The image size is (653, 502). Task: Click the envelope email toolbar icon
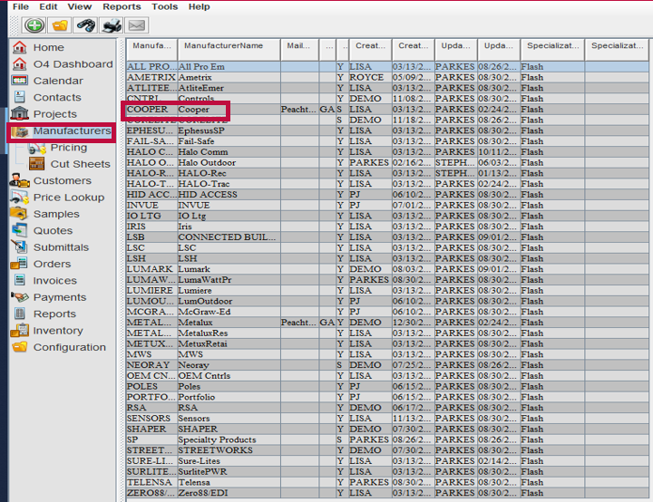click(x=137, y=25)
